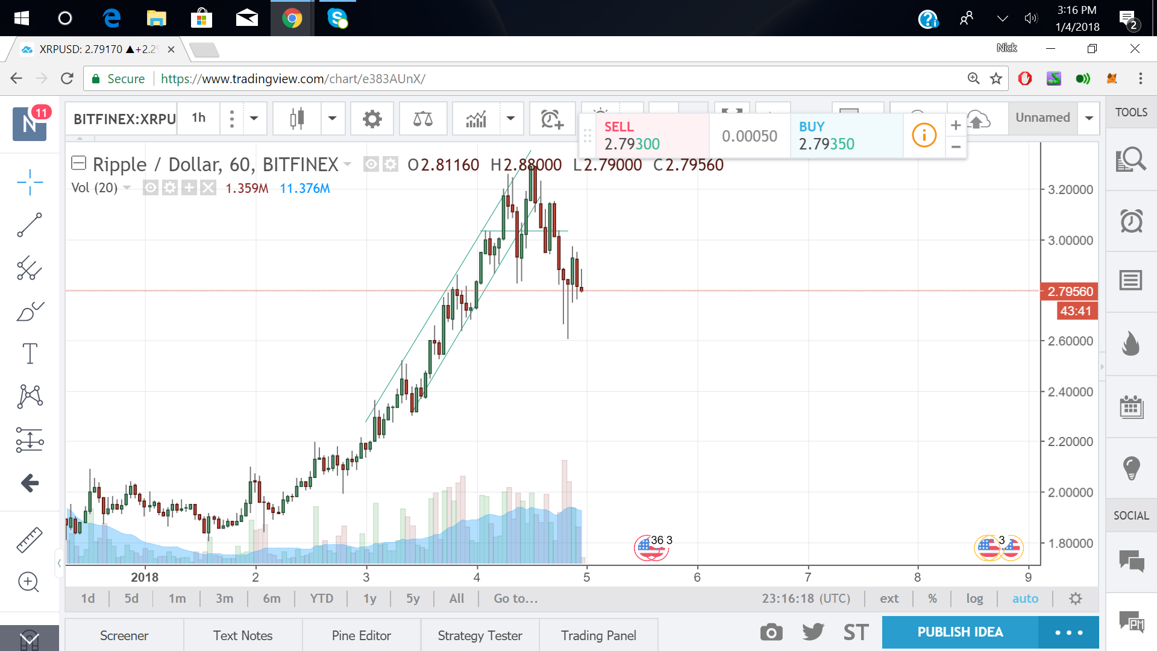Click the Go to... date button
Image resolution: width=1157 pixels, height=651 pixels.
516,599
